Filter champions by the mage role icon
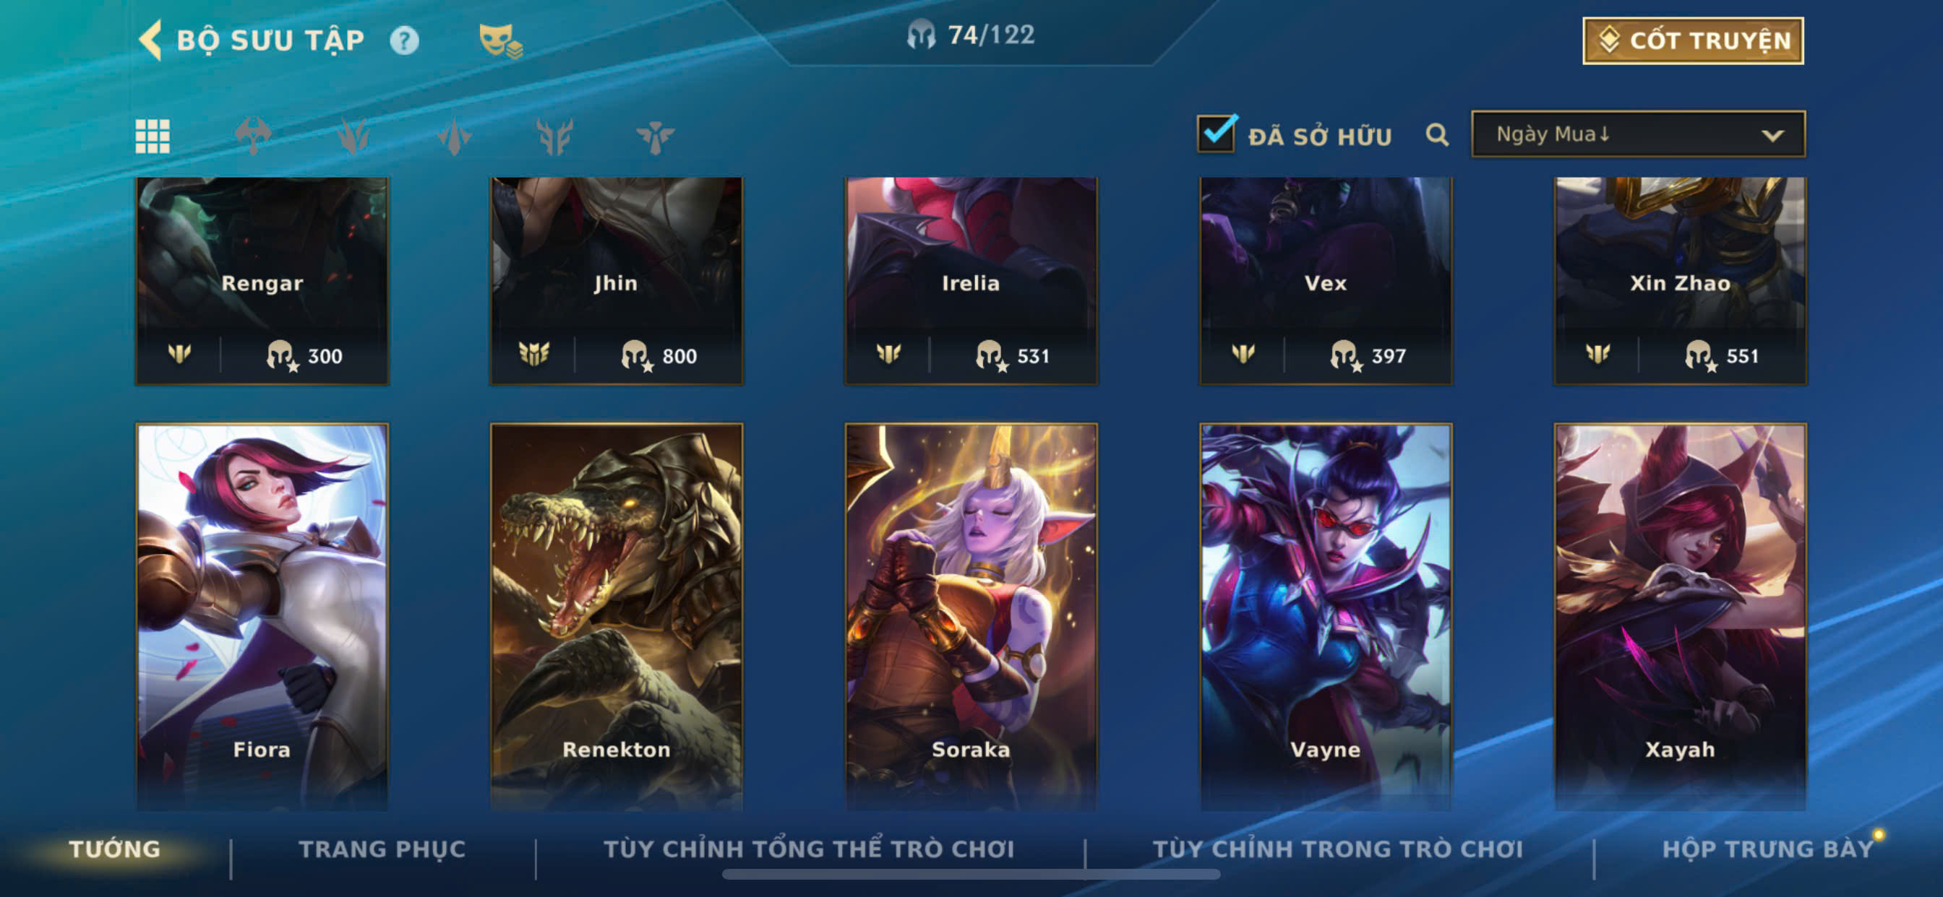 click(x=454, y=136)
